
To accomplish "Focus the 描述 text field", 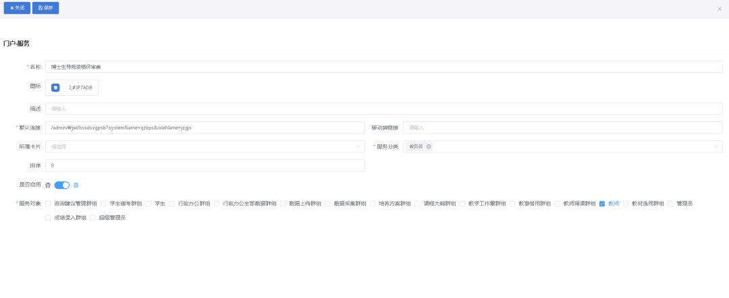I will pyautogui.click(x=383, y=109).
